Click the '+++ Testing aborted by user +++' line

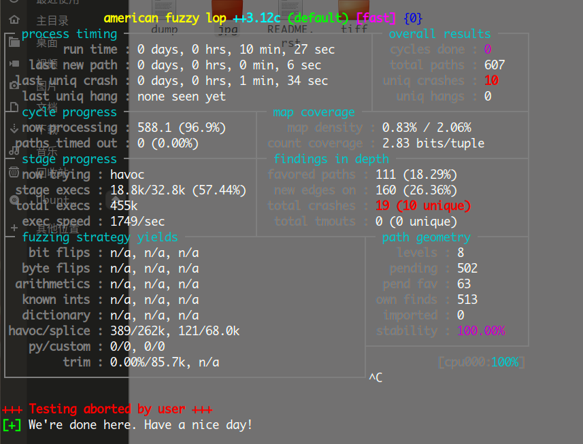click(x=107, y=409)
